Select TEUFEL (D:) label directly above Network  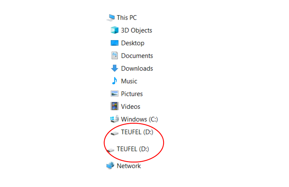tap(133, 149)
